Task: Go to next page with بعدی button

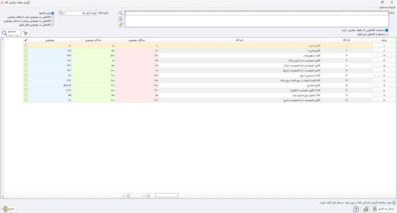Action: (145, 195)
